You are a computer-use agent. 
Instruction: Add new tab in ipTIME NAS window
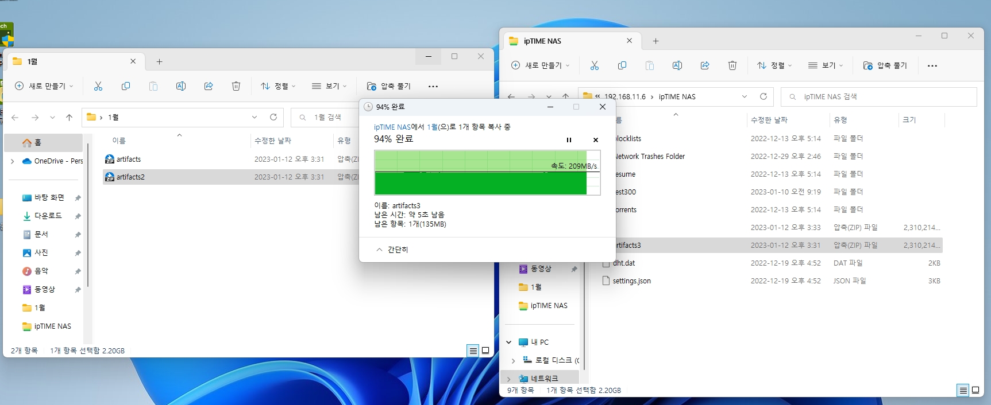(x=655, y=41)
